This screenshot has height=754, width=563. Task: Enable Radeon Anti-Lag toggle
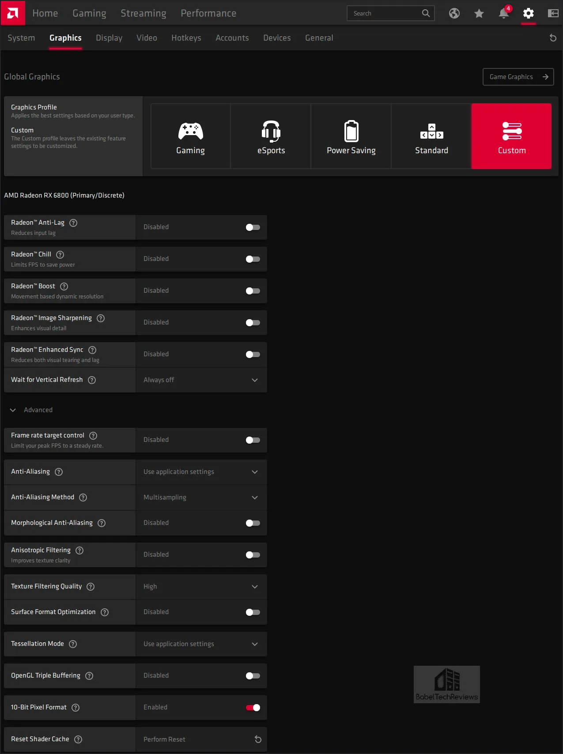click(x=253, y=227)
